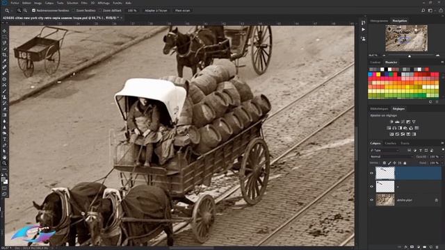Click the share icon at top right
This screenshot has height=250, width=445.
[x=441, y=10]
